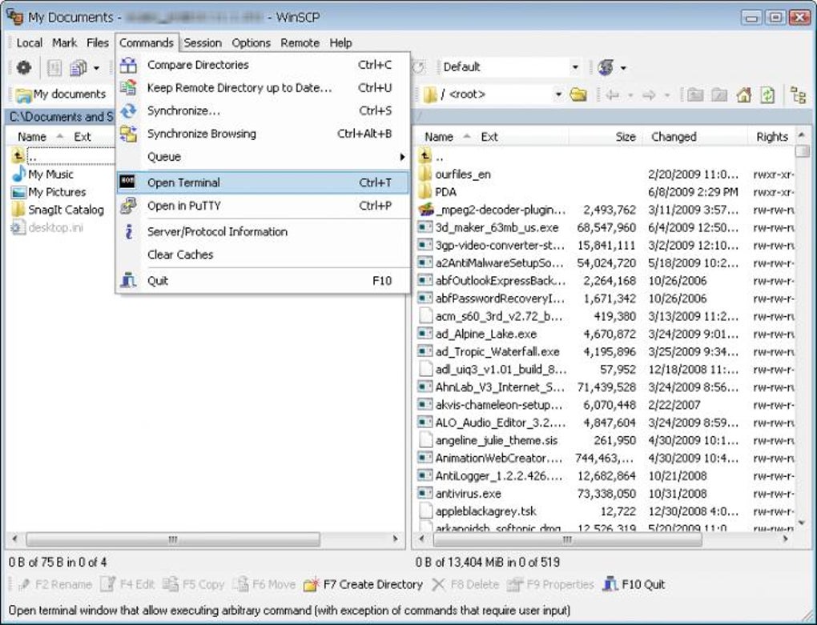Expand the arrow beside the New Session globe icon
The height and width of the screenshot is (625, 817).
pos(623,68)
